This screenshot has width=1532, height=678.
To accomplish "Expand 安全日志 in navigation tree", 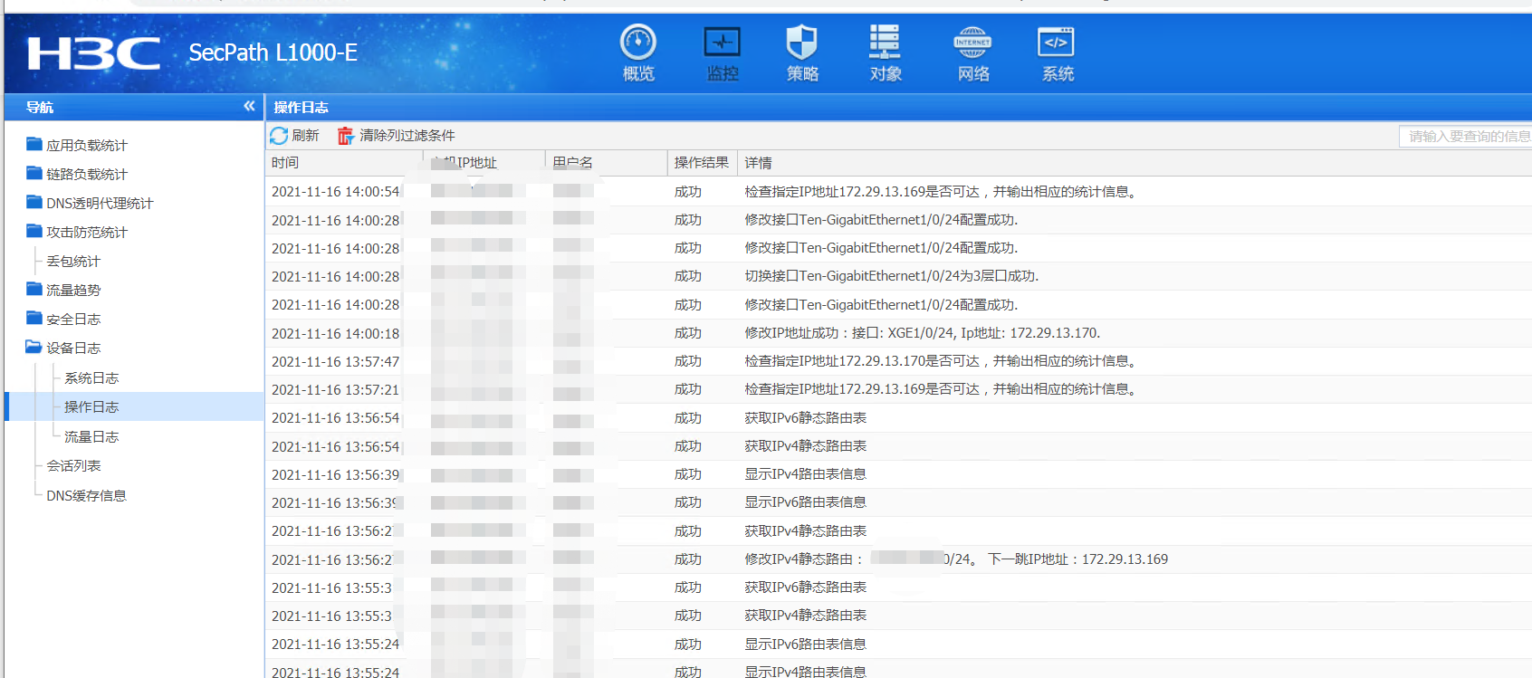I will pos(73,319).
